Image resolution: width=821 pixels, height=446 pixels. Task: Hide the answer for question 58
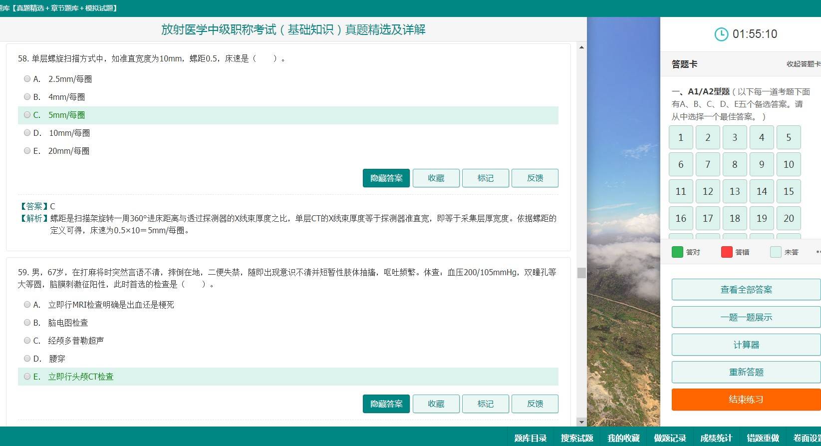coord(386,178)
